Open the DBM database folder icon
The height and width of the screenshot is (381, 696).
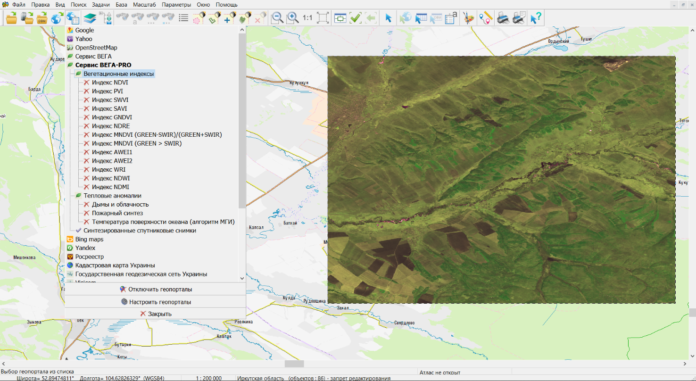tap(42, 18)
